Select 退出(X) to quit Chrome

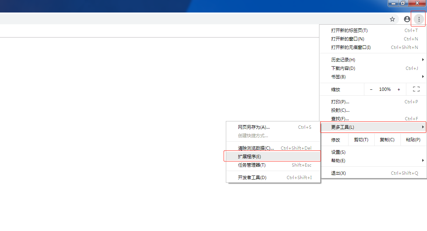point(373,173)
